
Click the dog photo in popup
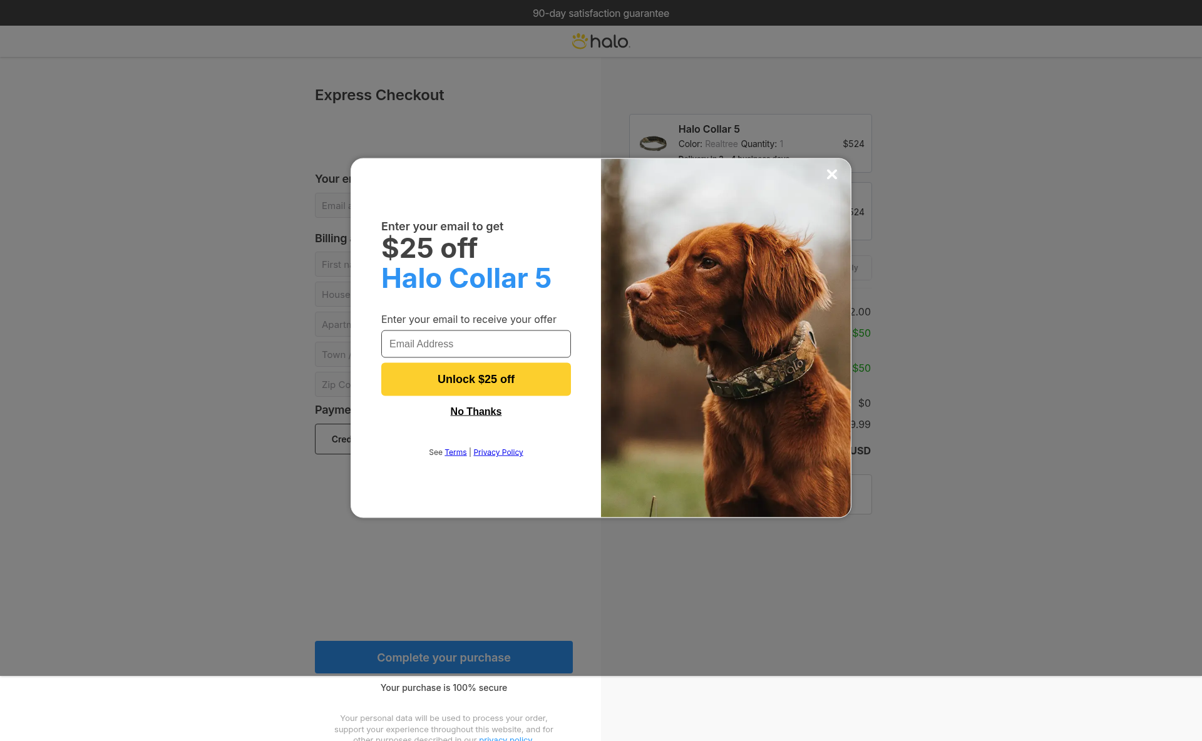726,338
